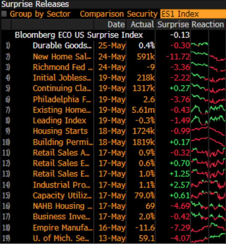The width and height of the screenshot is (226, 244).
Task: Click the +2.57 surprise value
Action: tap(180, 185)
